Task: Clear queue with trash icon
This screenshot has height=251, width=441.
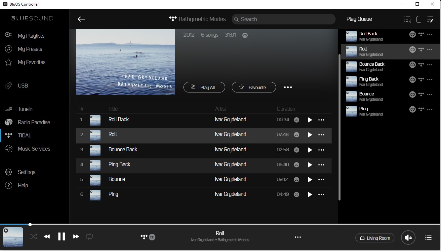Action: coord(419,19)
